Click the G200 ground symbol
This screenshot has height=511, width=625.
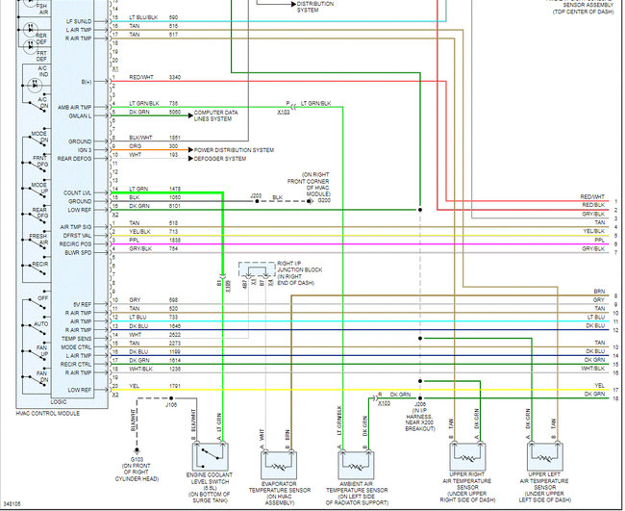310,201
